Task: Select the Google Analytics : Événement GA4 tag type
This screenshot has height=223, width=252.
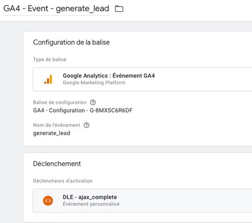Action: (x=142, y=79)
